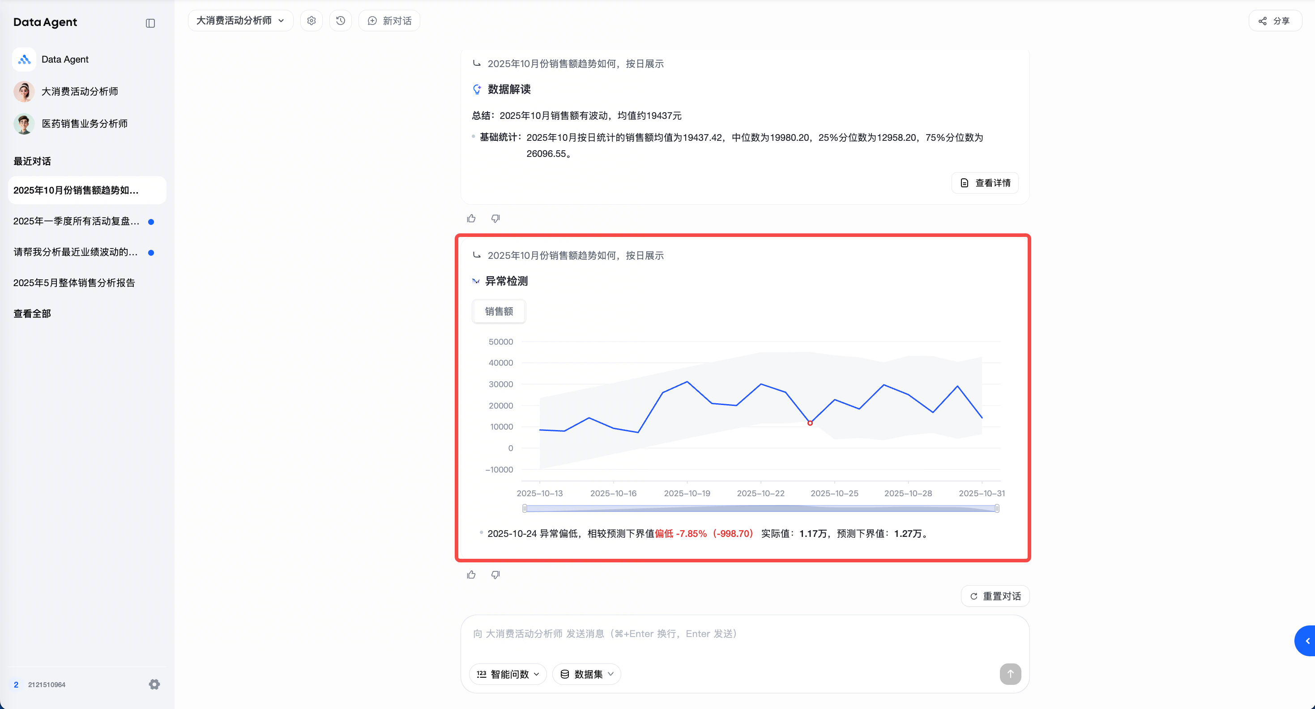Collapse the left sidebar panel

150,23
